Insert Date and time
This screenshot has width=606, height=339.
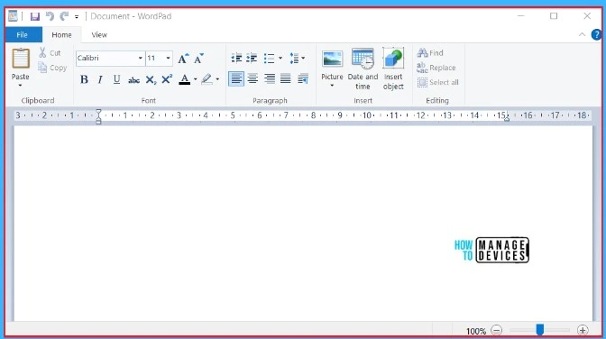363,69
